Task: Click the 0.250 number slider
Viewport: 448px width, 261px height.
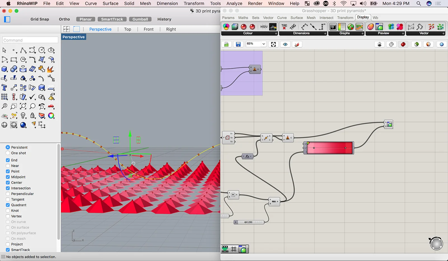Action: (249, 222)
